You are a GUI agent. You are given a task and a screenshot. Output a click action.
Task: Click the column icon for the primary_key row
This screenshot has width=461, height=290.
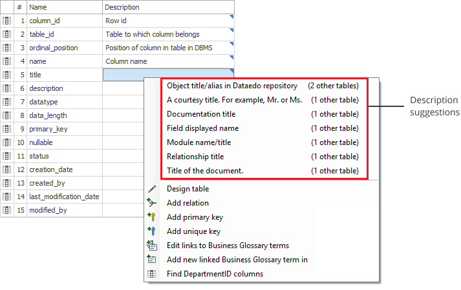pyautogui.click(x=6, y=129)
